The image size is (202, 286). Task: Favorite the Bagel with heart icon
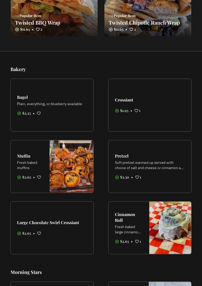39,113
